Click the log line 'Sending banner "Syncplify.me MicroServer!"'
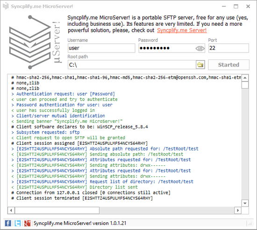This screenshot has height=230, width=257. [67, 121]
